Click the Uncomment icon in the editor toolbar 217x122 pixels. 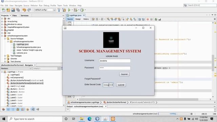tap(160, 19)
